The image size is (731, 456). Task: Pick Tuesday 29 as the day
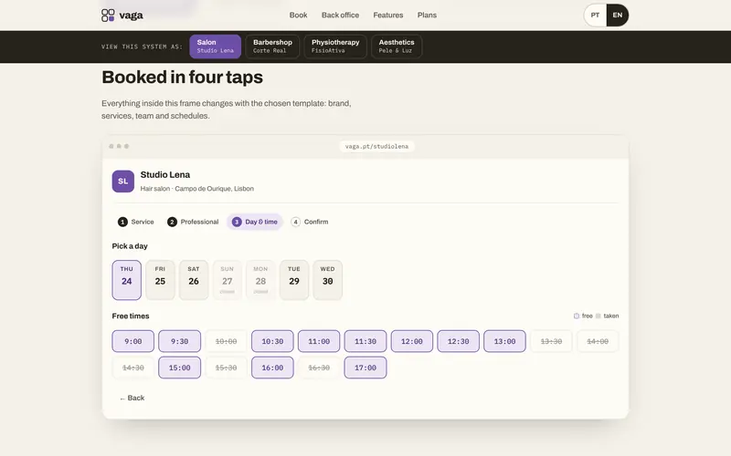click(x=293, y=280)
